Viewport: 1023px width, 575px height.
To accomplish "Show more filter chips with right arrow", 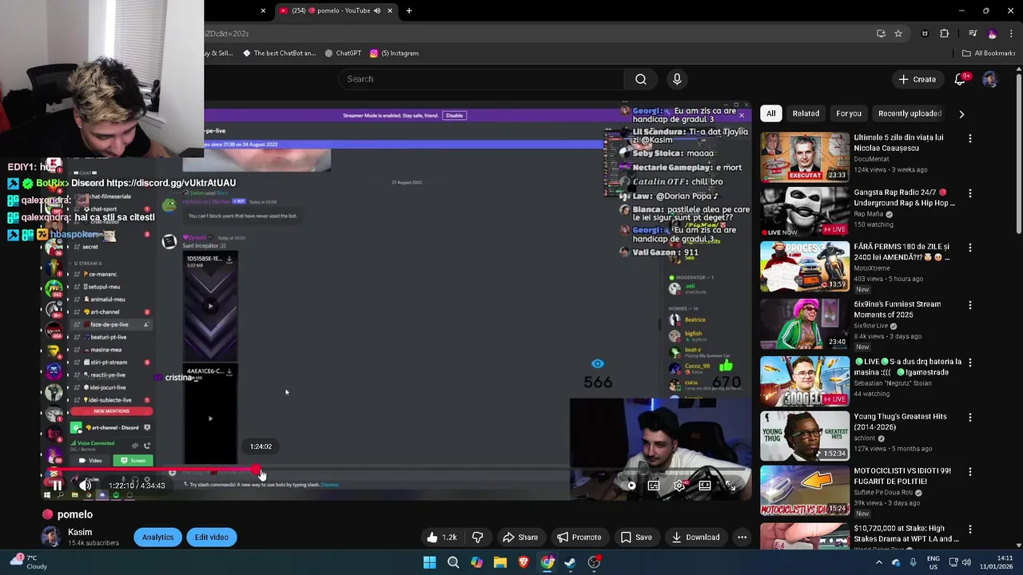I will (961, 113).
